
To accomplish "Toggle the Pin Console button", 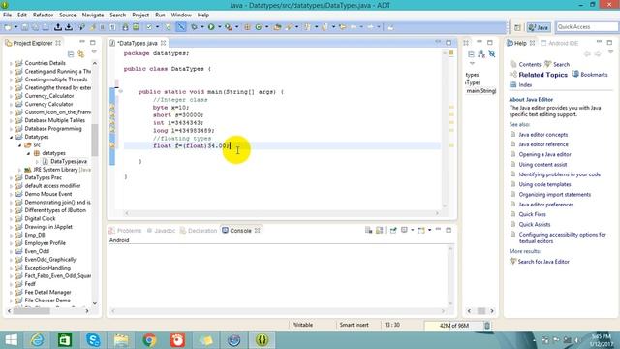I will coord(393,231).
